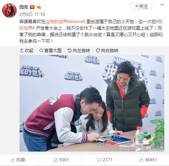Open the poster's profile avatar
Viewport: 169px width, 166px height.
[9, 10]
